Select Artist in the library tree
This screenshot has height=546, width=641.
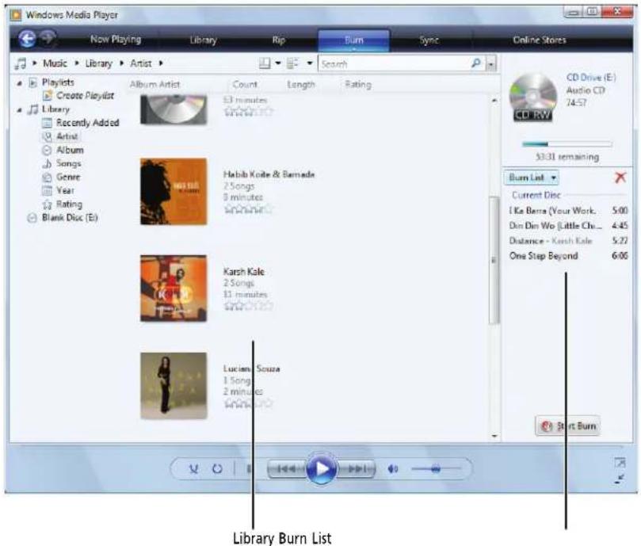[67, 136]
